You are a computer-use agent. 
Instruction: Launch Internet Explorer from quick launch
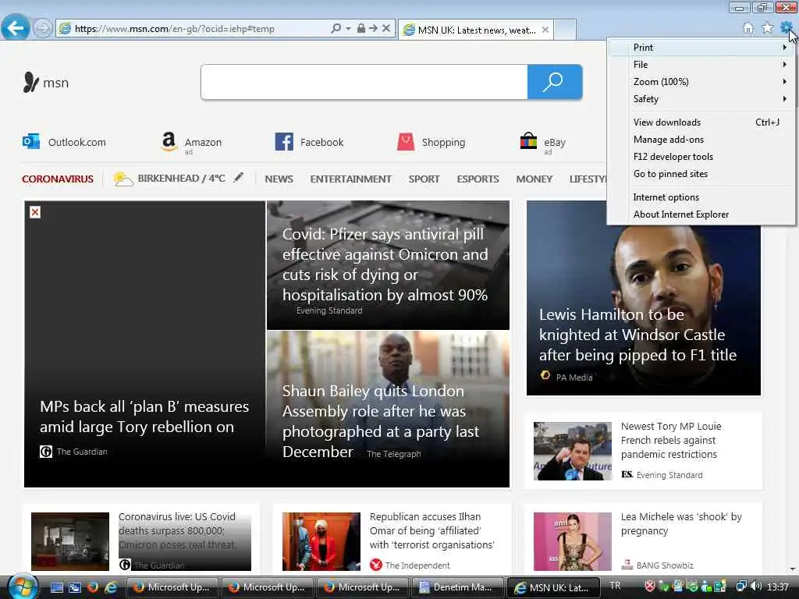click(111, 587)
